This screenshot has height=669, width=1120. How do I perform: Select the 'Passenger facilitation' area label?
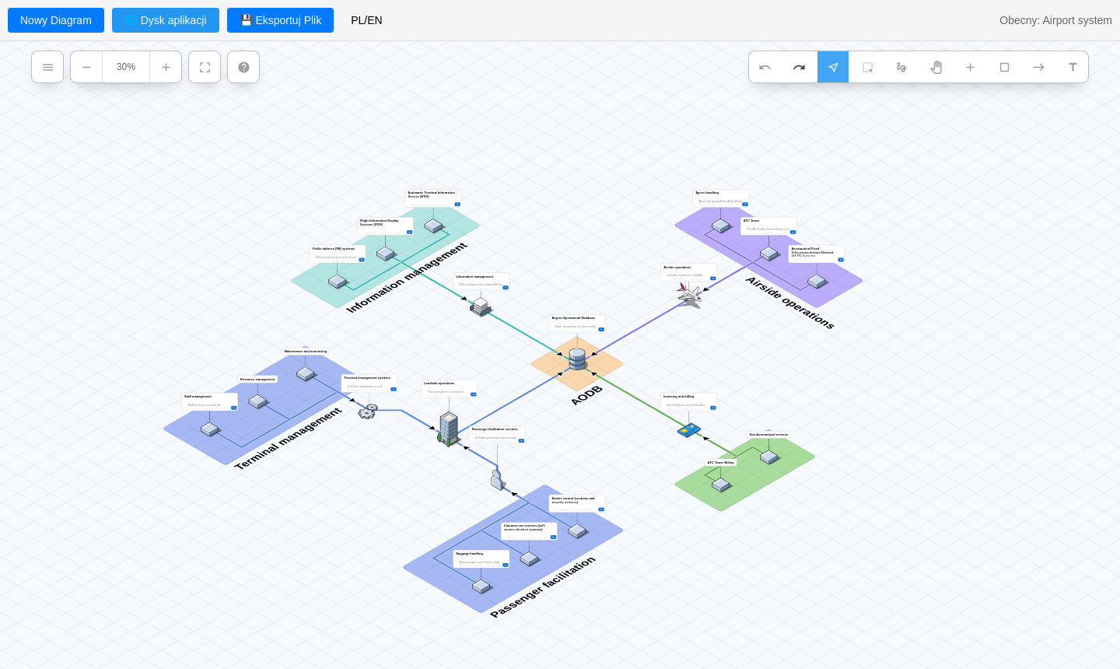tap(543, 587)
